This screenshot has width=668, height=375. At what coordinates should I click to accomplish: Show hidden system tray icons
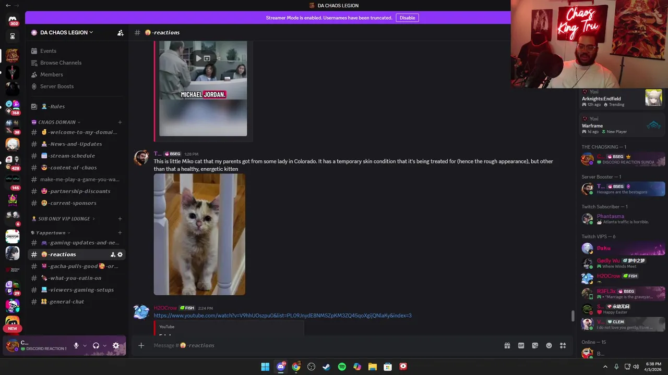[x=605, y=367]
